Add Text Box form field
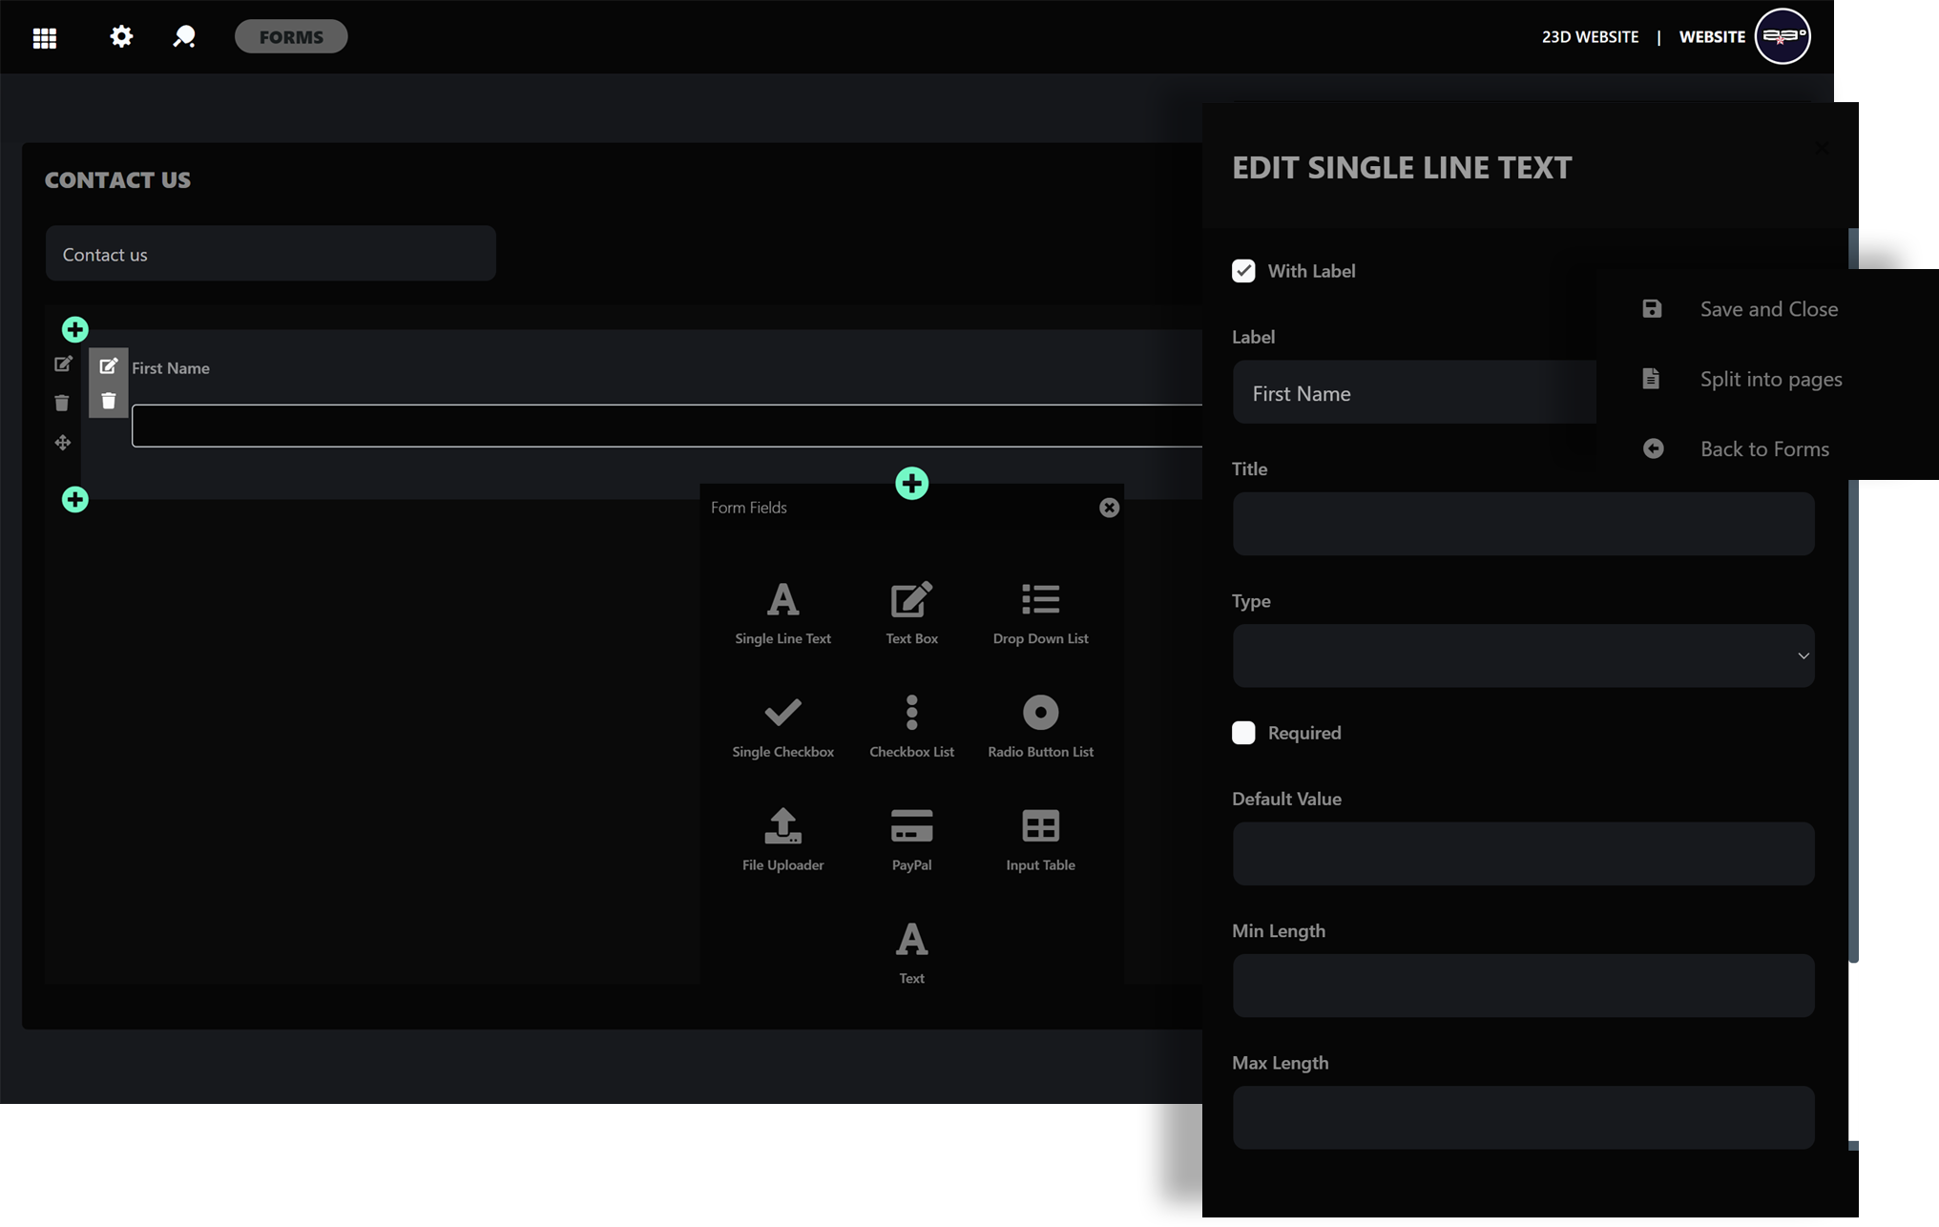This screenshot has height=1227, width=1939. coord(911,613)
